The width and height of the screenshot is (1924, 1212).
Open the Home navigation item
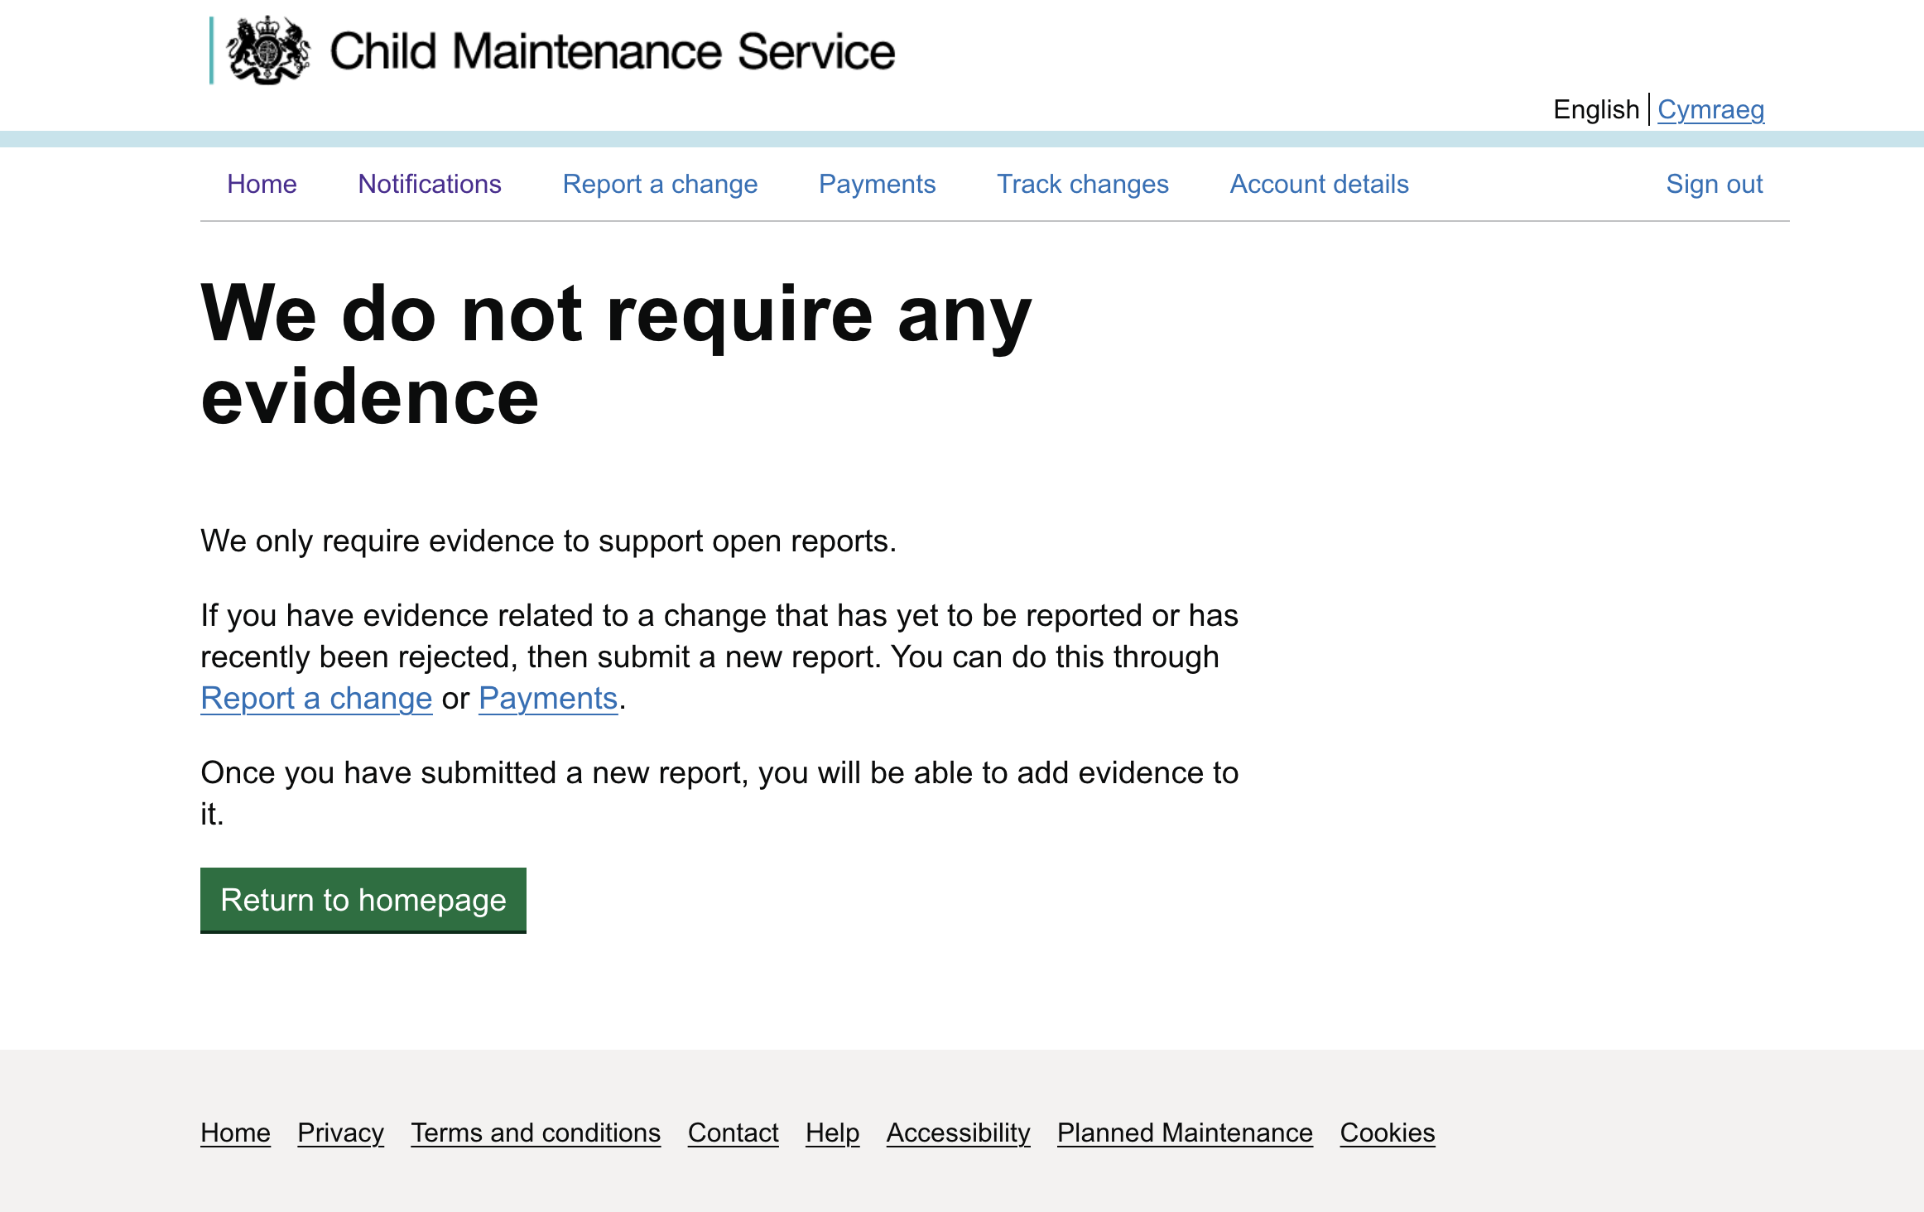point(262,184)
